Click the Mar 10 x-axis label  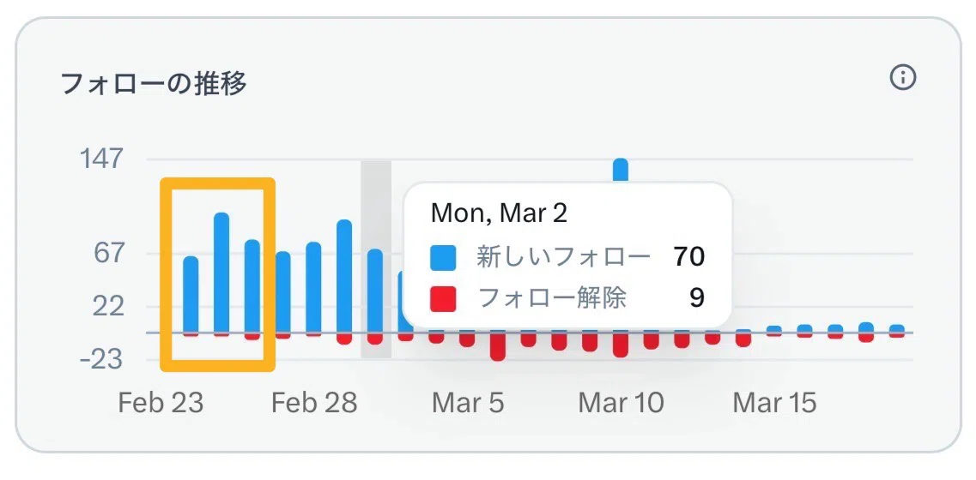621,403
